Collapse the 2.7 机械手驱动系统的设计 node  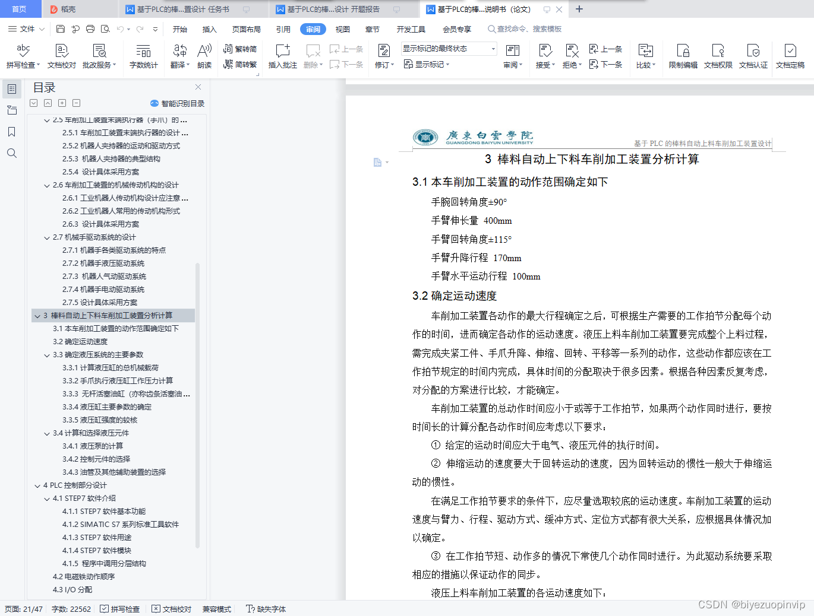coord(47,237)
